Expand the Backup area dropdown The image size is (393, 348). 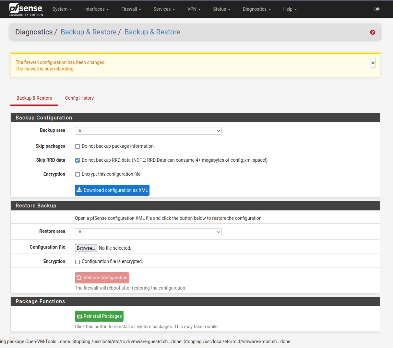click(148, 131)
